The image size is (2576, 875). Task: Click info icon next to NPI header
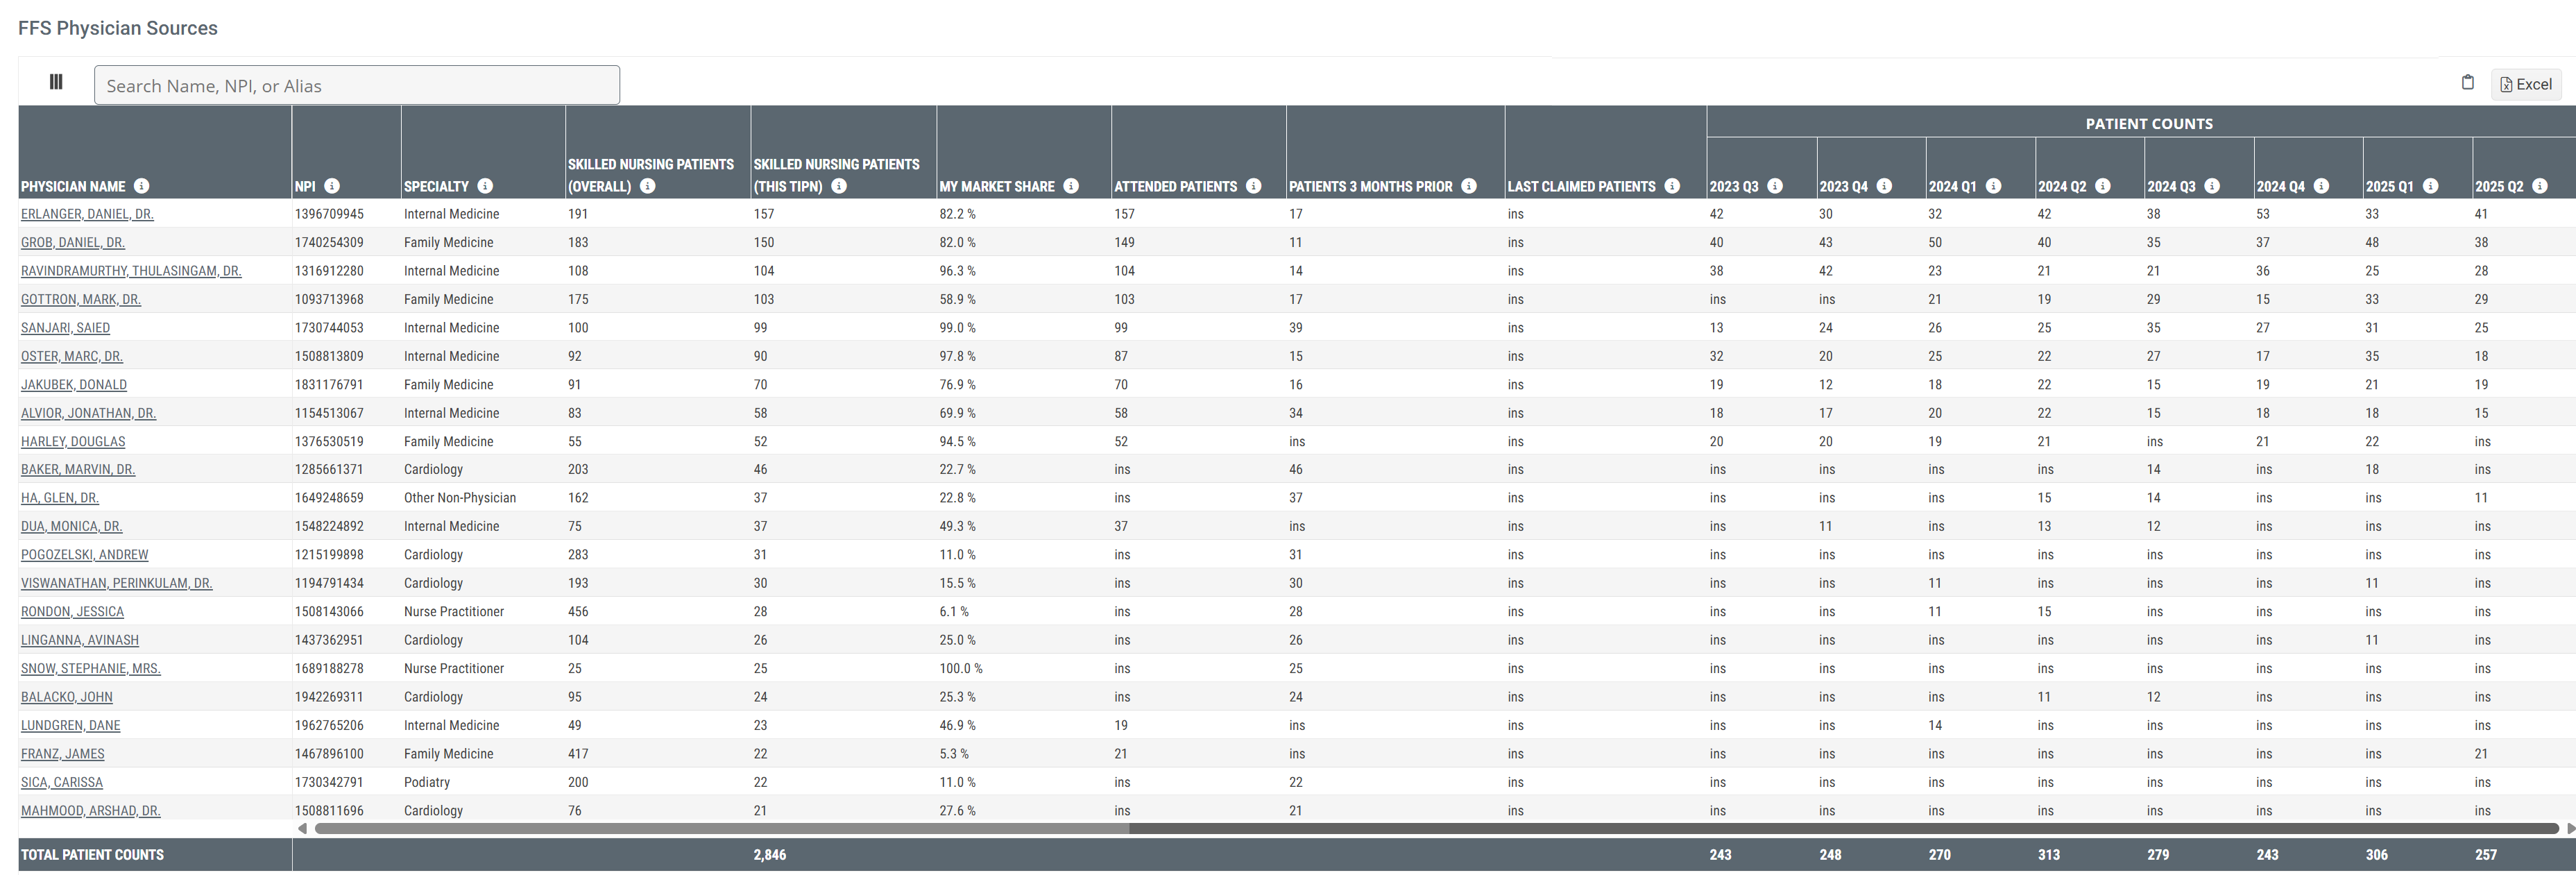(332, 186)
